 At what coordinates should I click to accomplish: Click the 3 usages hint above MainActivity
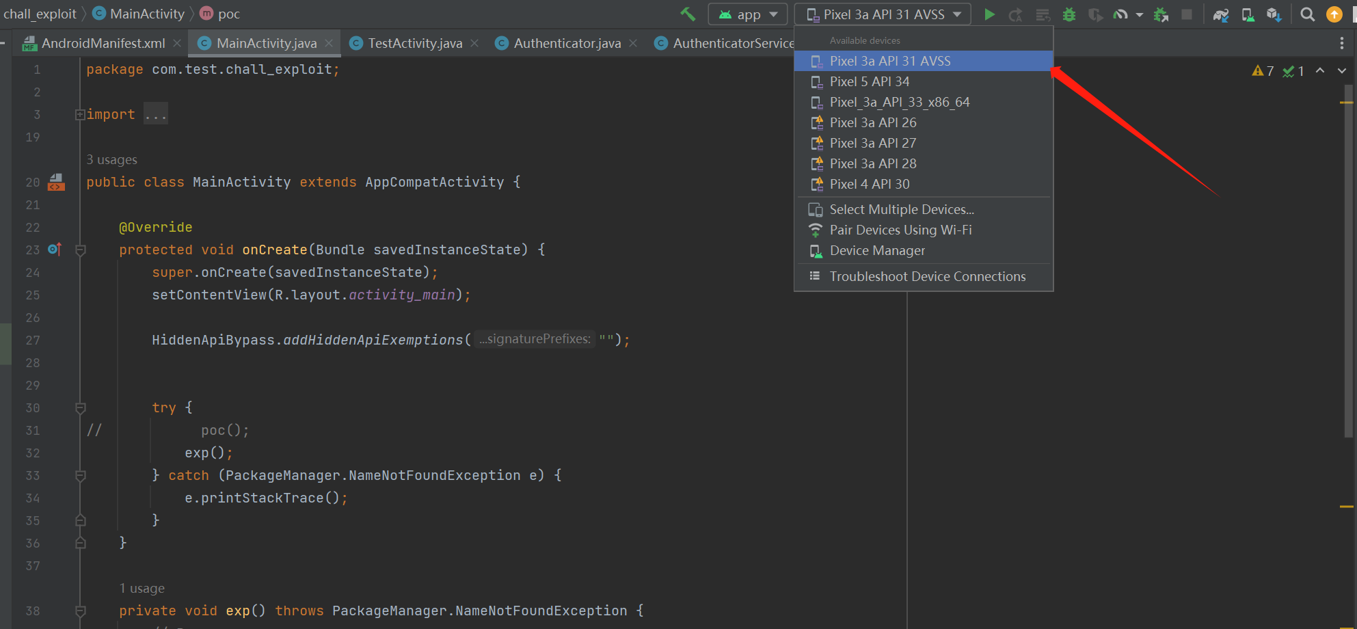pos(111,160)
